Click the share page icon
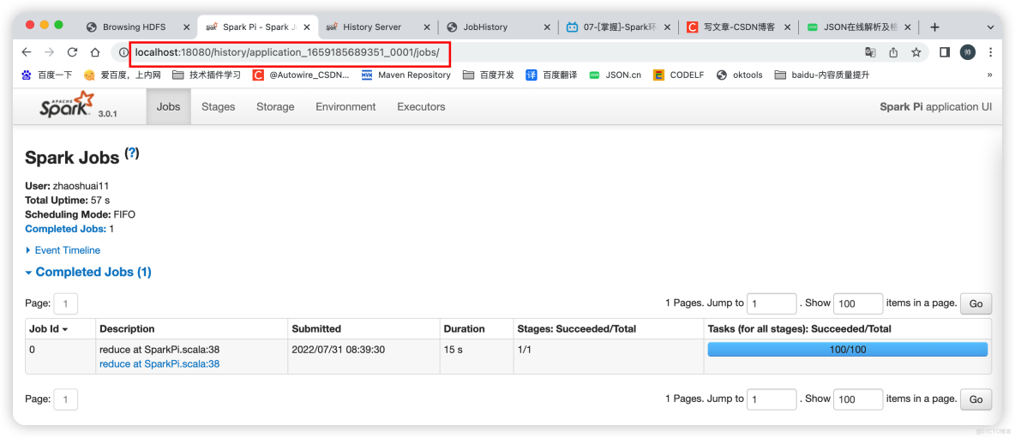 (893, 52)
